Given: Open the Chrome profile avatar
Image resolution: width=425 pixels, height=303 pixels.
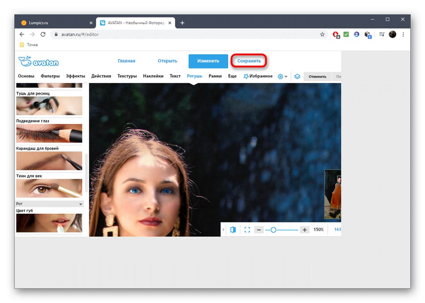Looking at the screenshot, I should [x=392, y=34].
